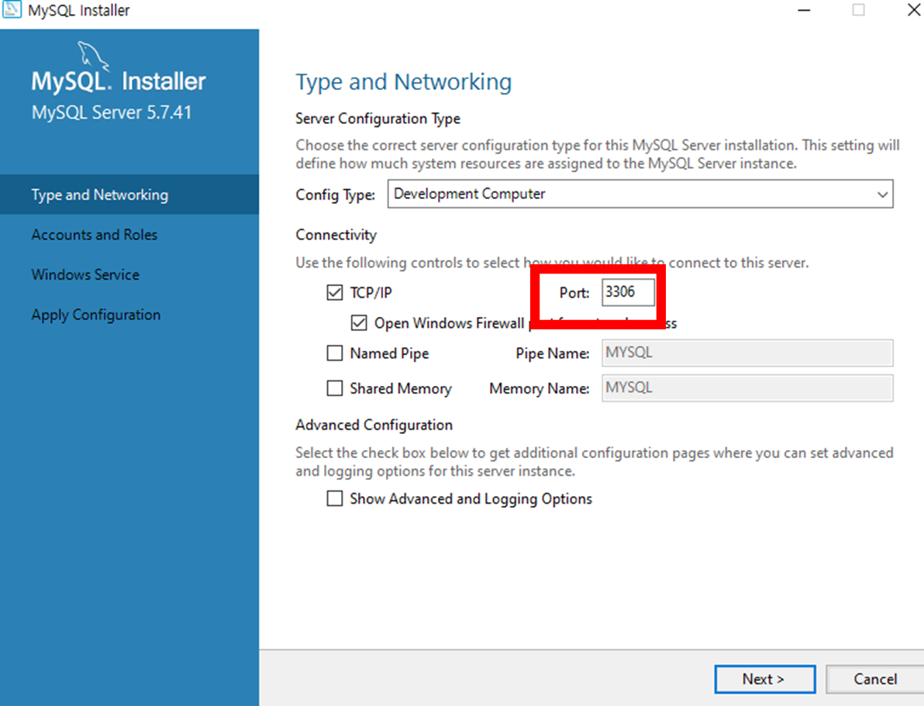Click the Port number field
Image resolution: width=924 pixels, height=706 pixels.
pos(628,292)
